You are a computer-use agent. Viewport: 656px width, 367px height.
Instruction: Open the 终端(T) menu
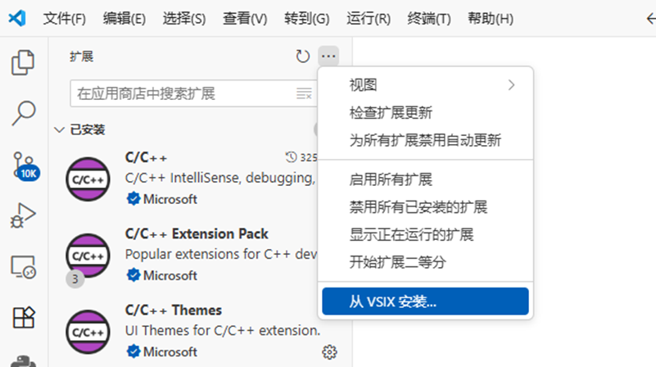429,18
